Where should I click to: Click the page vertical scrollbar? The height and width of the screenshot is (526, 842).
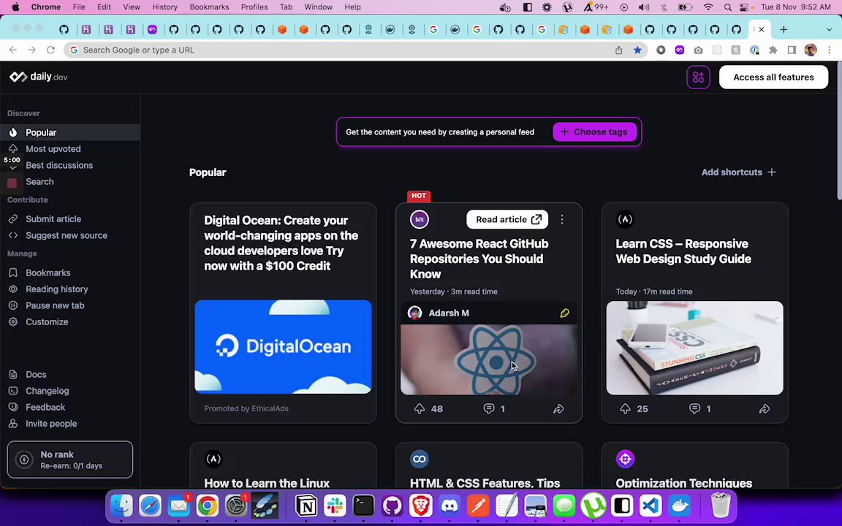pos(838,131)
